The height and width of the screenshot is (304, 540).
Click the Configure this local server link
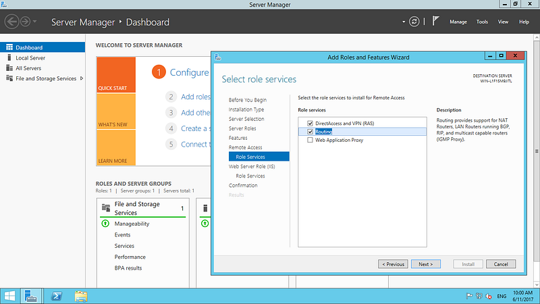[190, 72]
